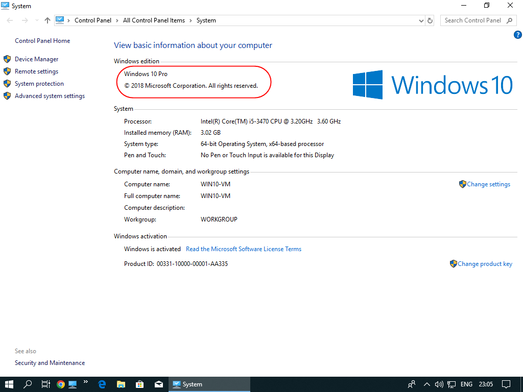
Task: Select All Control Panel Items breadcrumb
Action: [154, 20]
